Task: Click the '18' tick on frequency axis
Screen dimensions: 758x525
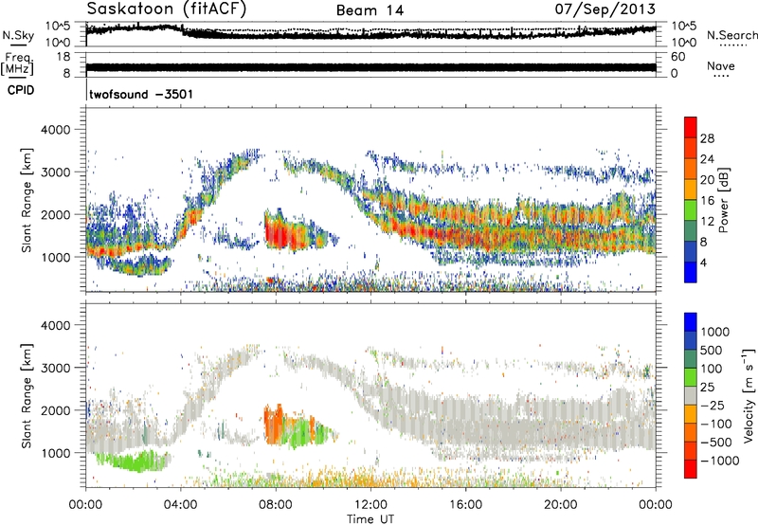Action: point(63,57)
